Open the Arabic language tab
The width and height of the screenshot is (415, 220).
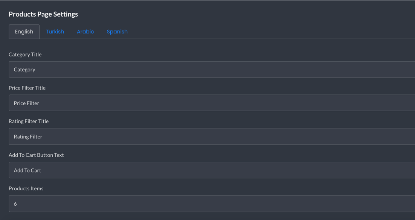click(x=85, y=32)
